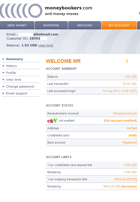140x202 pixels.
Task: Switch to the Shopping tab
Action: point(51,25)
